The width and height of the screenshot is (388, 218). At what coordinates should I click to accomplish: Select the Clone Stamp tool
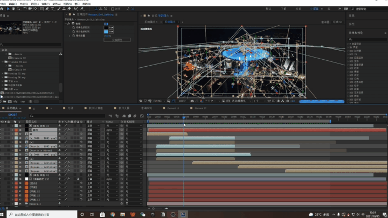[x=64, y=9]
